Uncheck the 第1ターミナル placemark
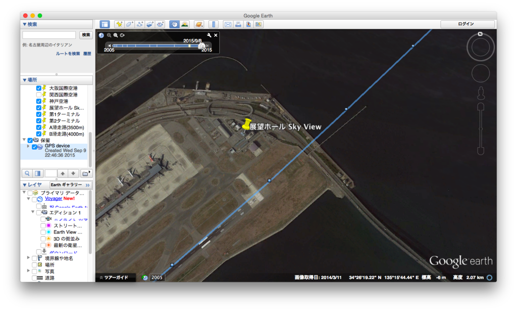517x311 pixels. [x=38, y=114]
